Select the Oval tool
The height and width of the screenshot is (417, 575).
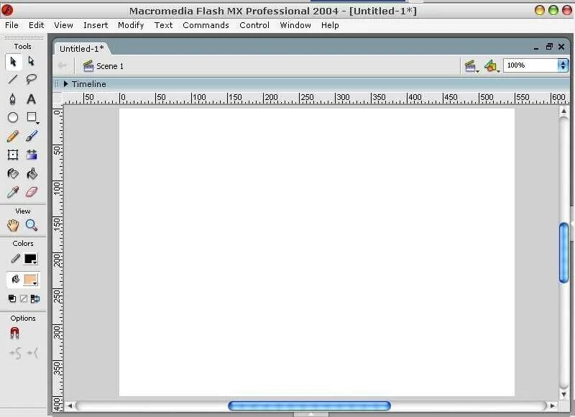(13, 117)
